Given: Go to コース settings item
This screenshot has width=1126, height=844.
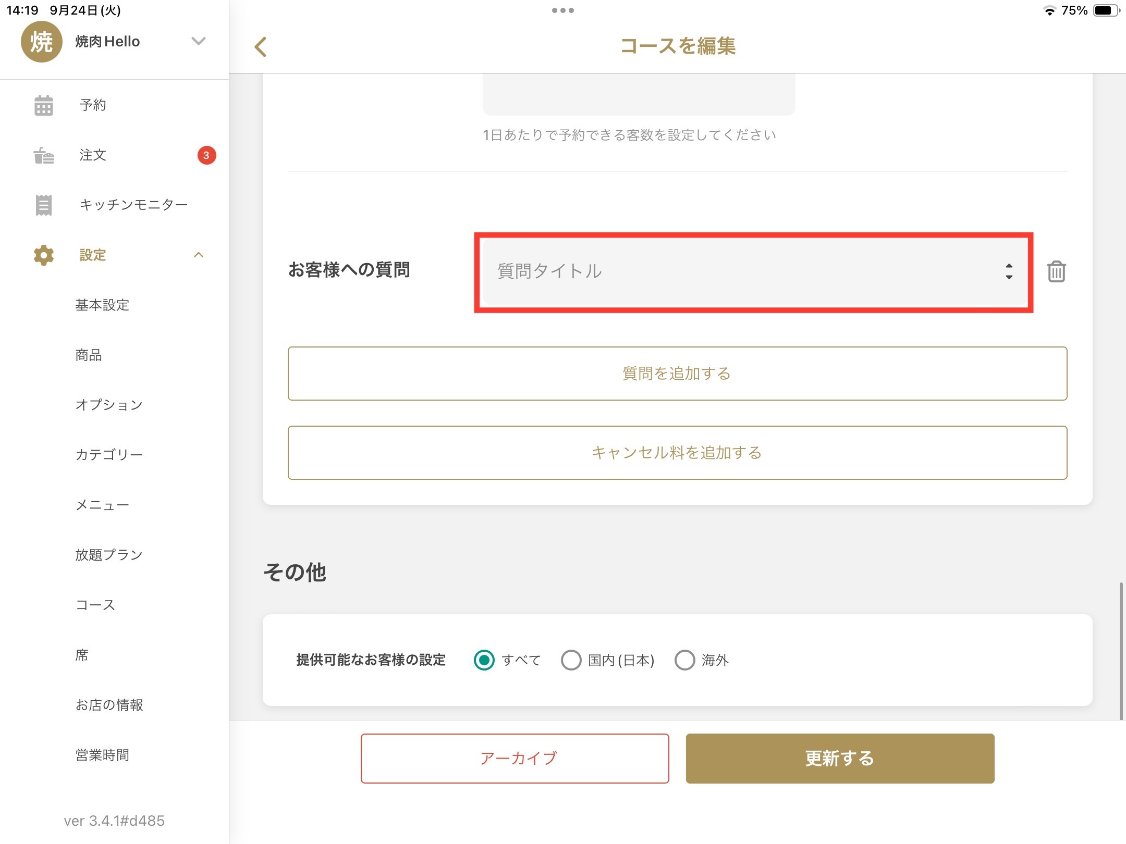Looking at the screenshot, I should coord(95,605).
